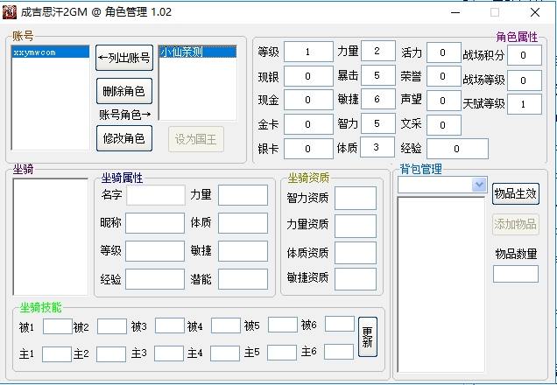Screen dimensions: 557x385
Task: Click the character 经验 field in 角色属性
Action: [457, 149]
